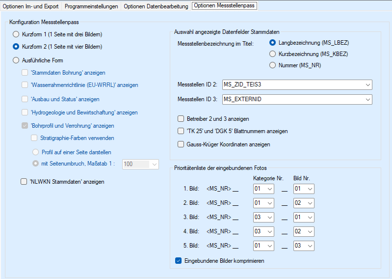Expand Kategorie Nr. dropdown for 4. Bild
Image resolution: width=392 pixels, height=279 pixels.
click(x=263, y=232)
